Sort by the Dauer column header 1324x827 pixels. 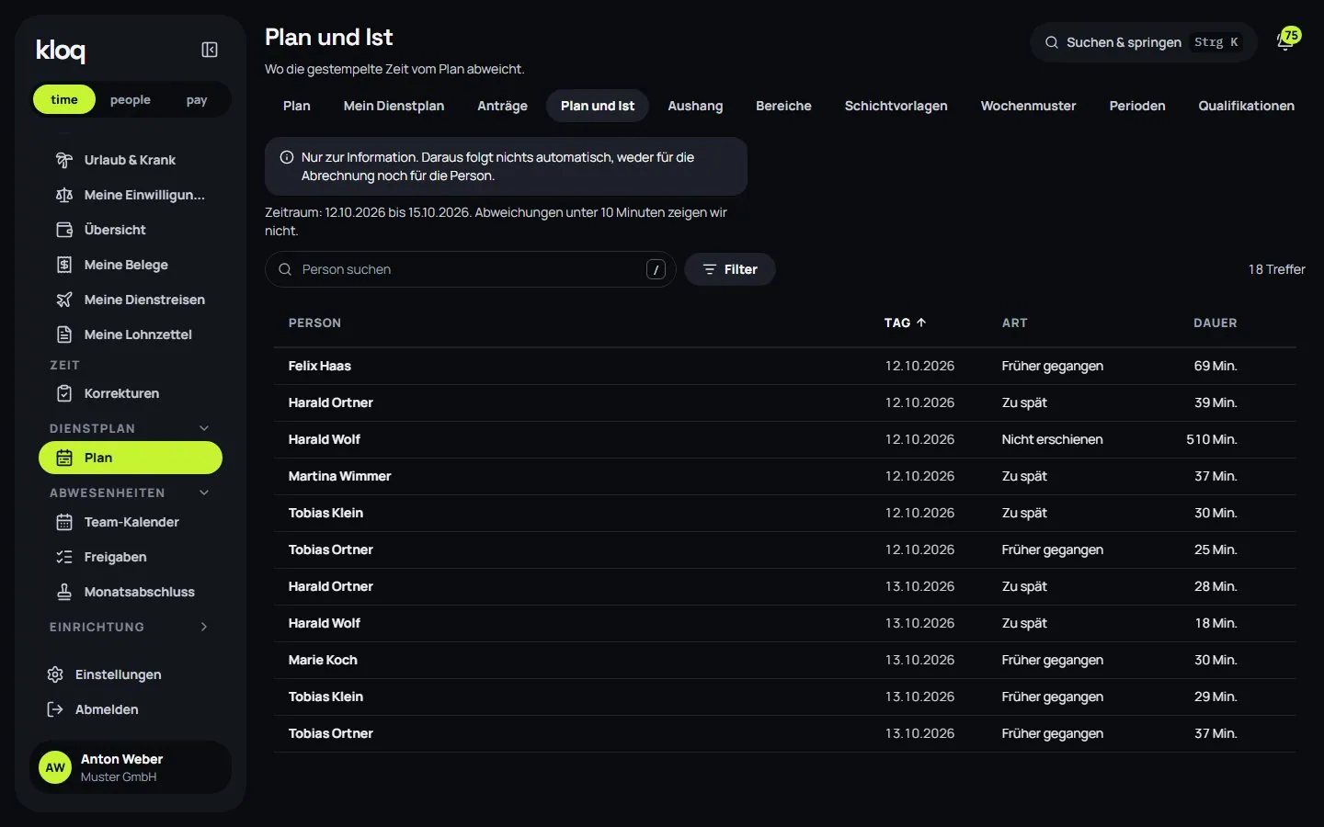click(1216, 323)
